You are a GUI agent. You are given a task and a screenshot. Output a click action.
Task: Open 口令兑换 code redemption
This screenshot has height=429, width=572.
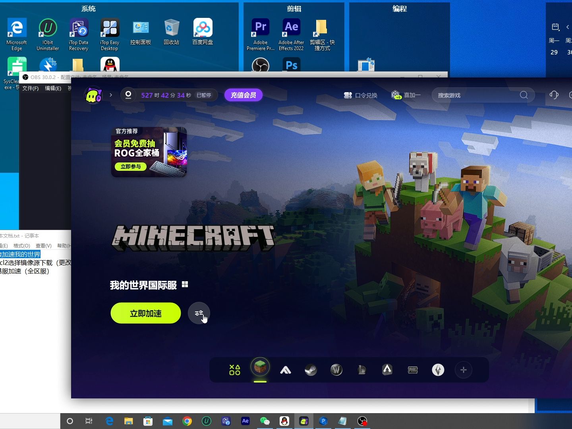[361, 95]
